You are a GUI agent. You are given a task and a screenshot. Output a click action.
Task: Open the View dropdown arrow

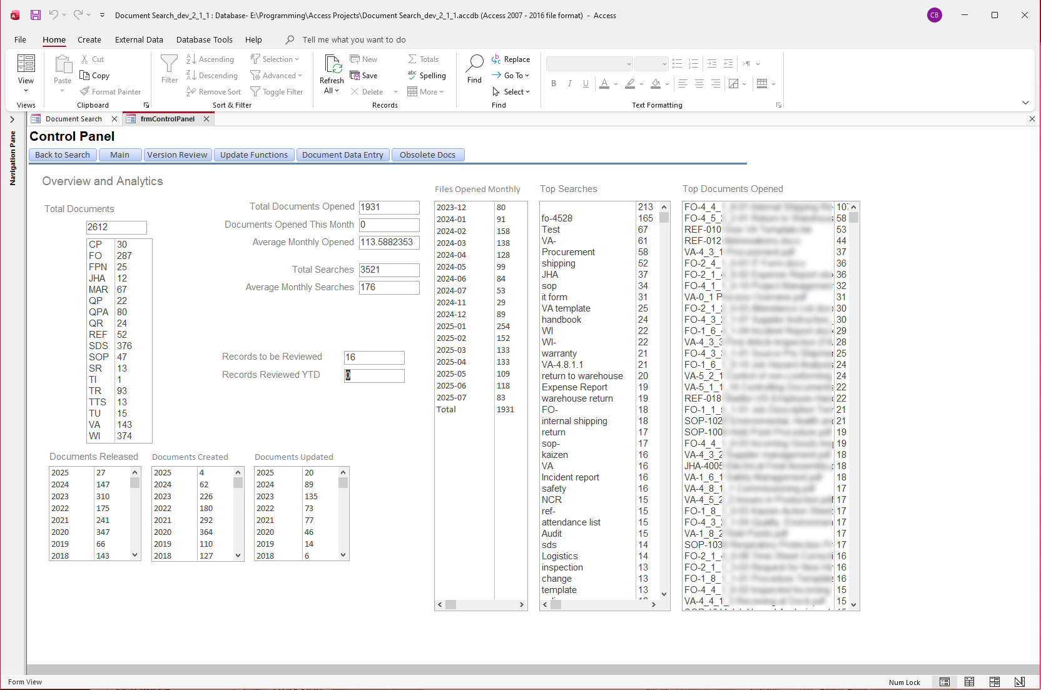pyautogui.click(x=26, y=91)
